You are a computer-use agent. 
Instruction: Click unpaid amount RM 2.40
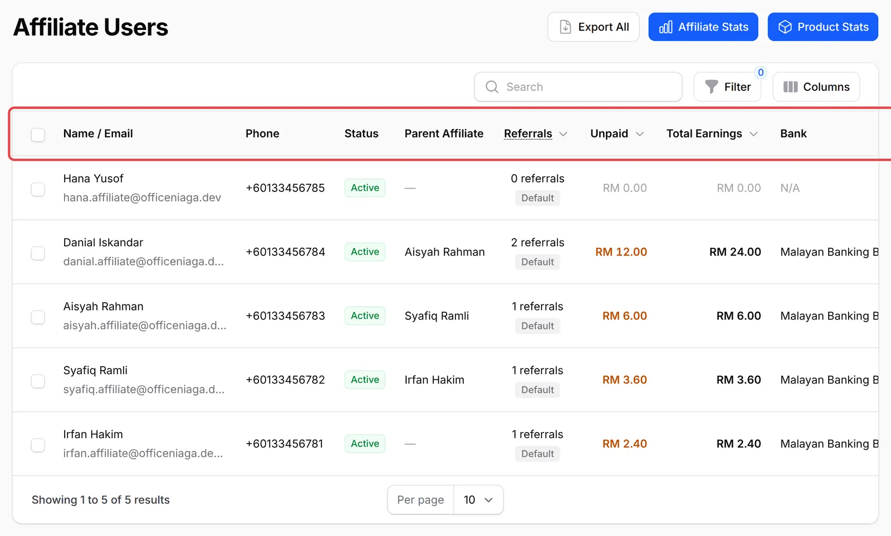click(624, 444)
